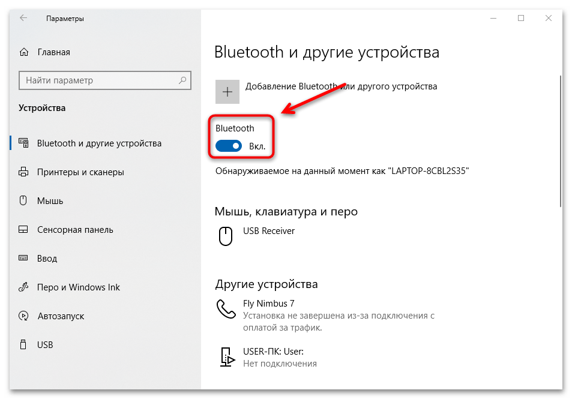Select the mouse icon in sidebar
This screenshot has width=572, height=399.
tap(23, 200)
